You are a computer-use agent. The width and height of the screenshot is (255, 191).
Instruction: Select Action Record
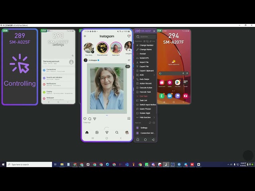145,83
